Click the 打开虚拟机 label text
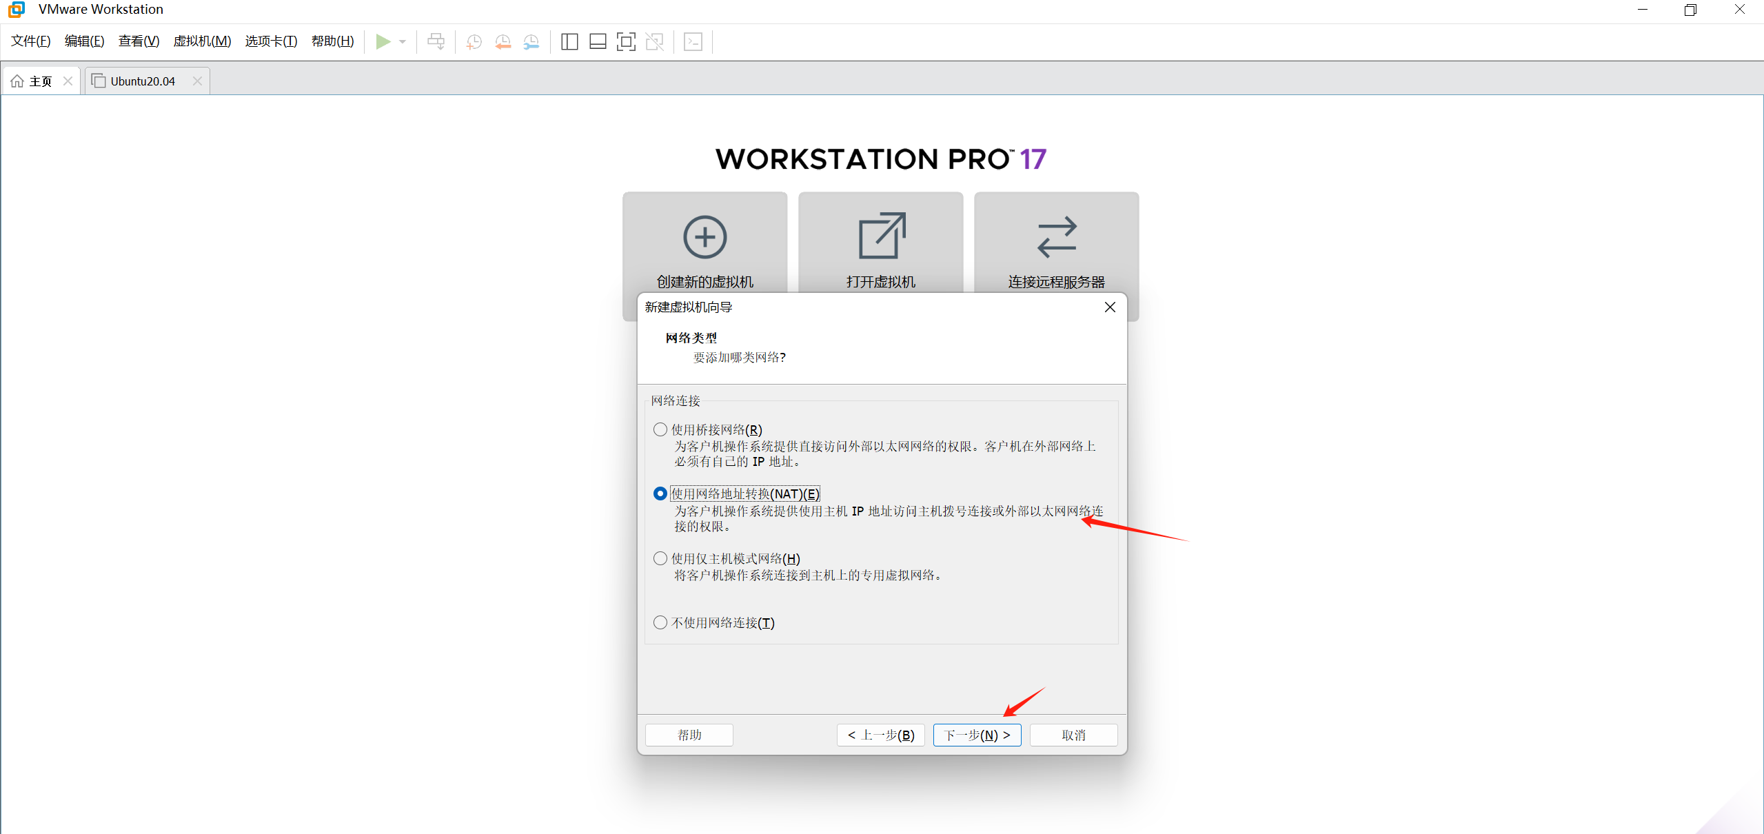Screen dimensions: 1764x834 point(881,282)
